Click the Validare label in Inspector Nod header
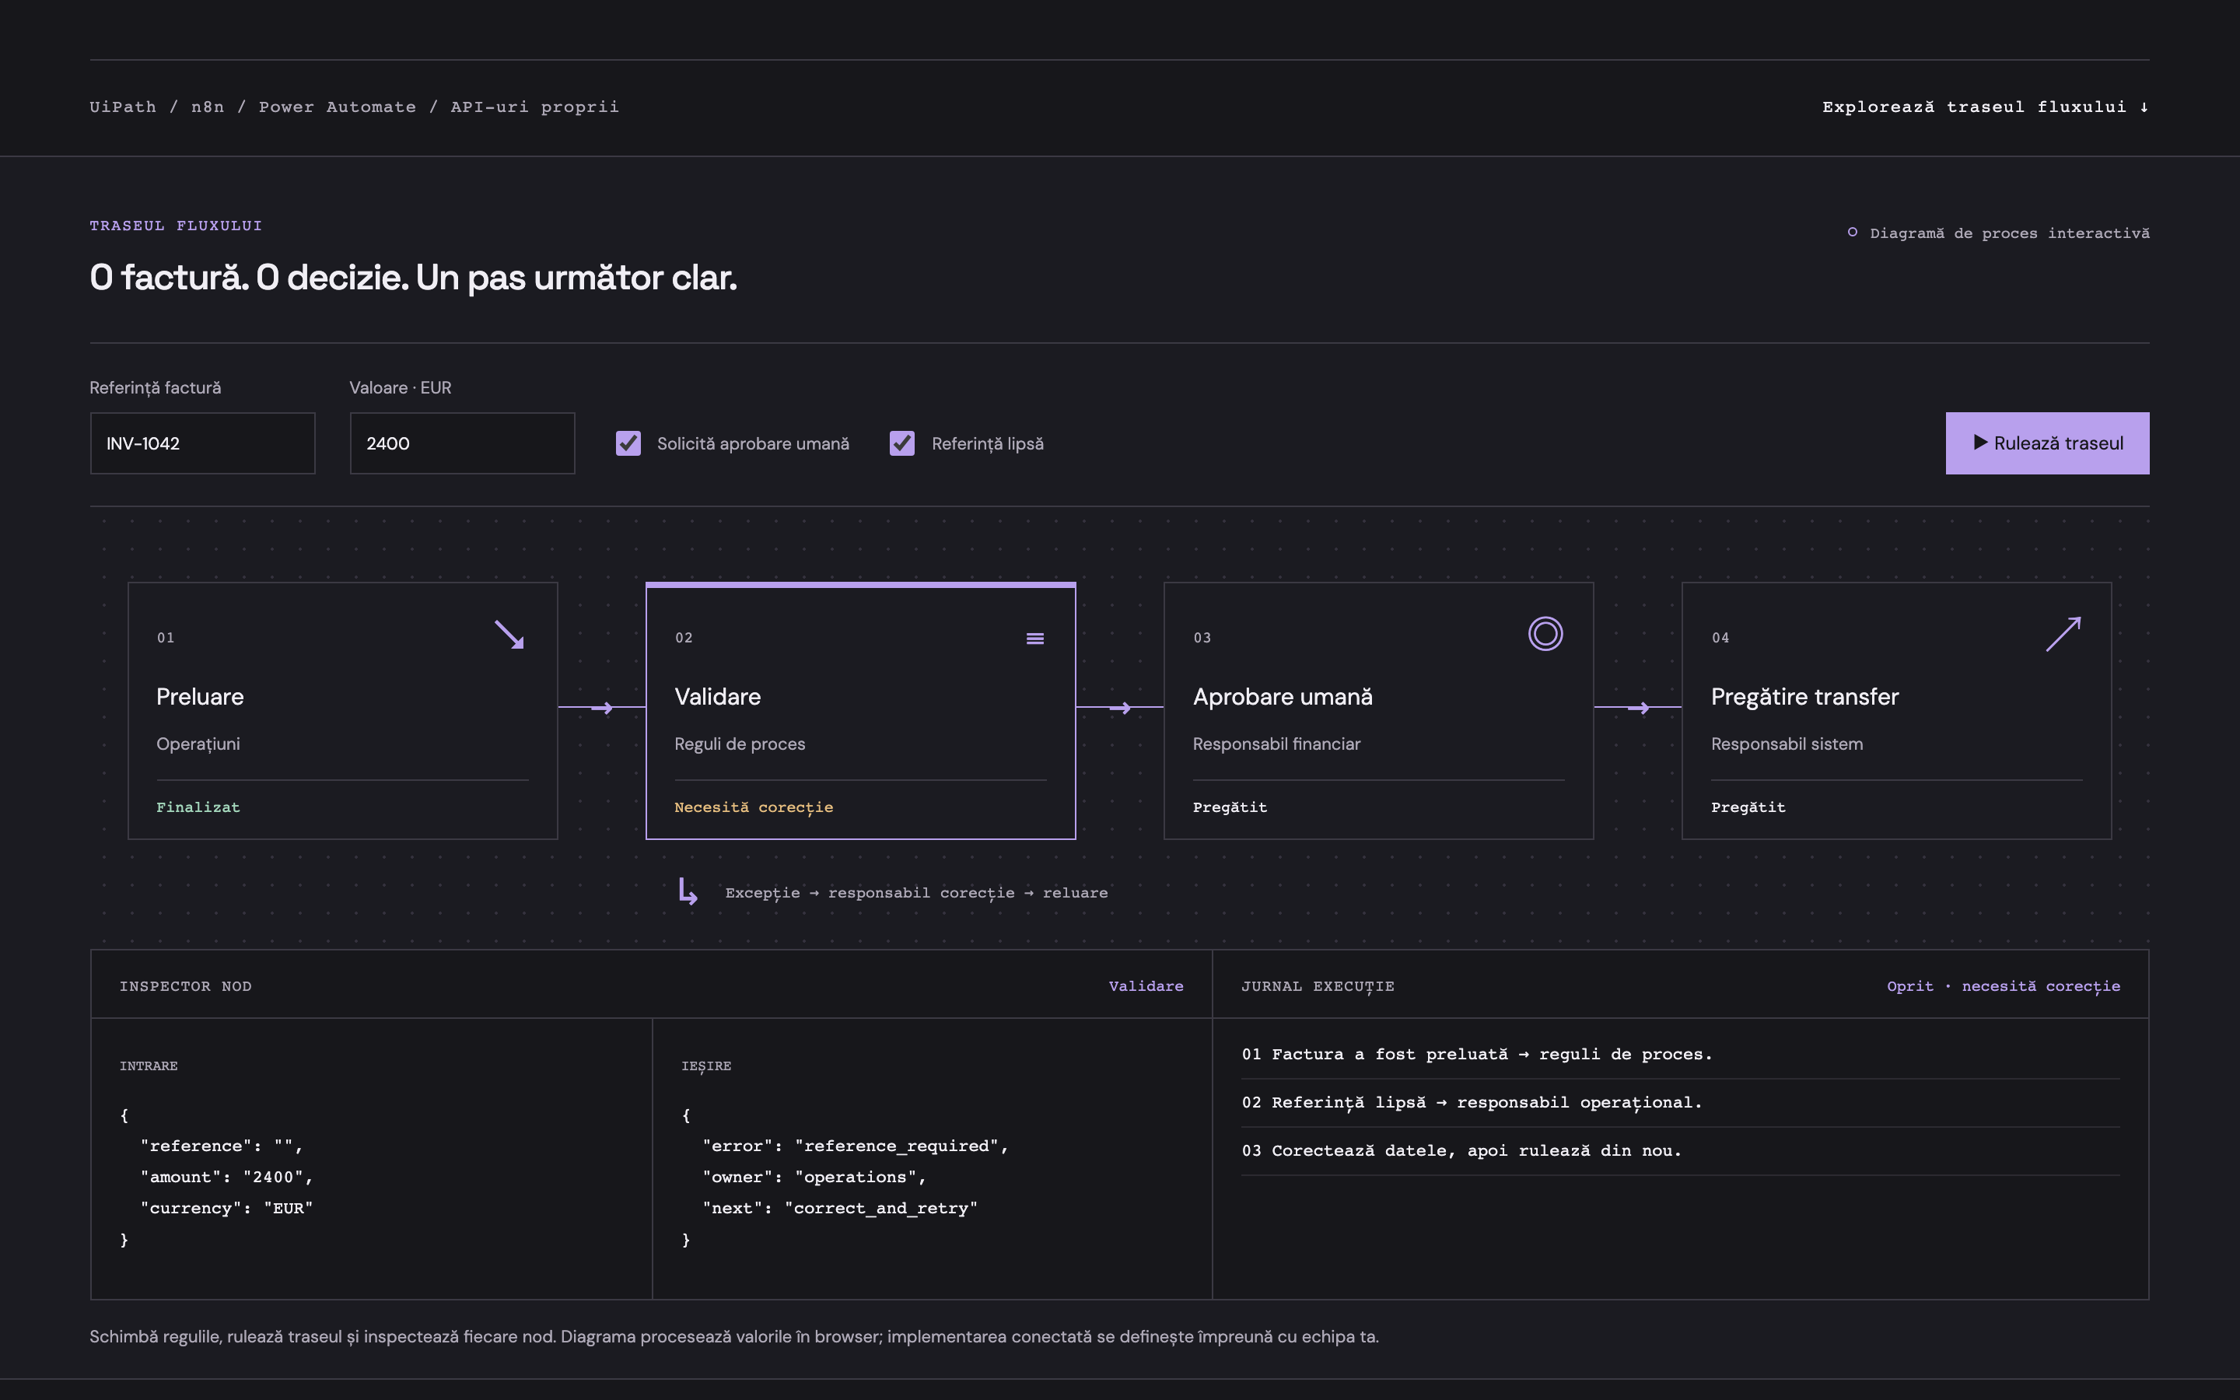 tap(1146, 986)
